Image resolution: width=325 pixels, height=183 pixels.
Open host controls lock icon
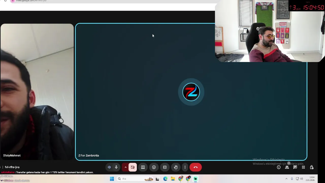(312, 167)
